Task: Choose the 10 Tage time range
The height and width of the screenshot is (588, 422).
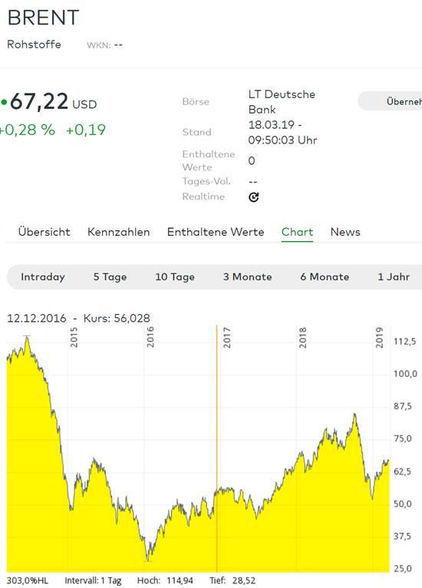Action: tap(175, 277)
